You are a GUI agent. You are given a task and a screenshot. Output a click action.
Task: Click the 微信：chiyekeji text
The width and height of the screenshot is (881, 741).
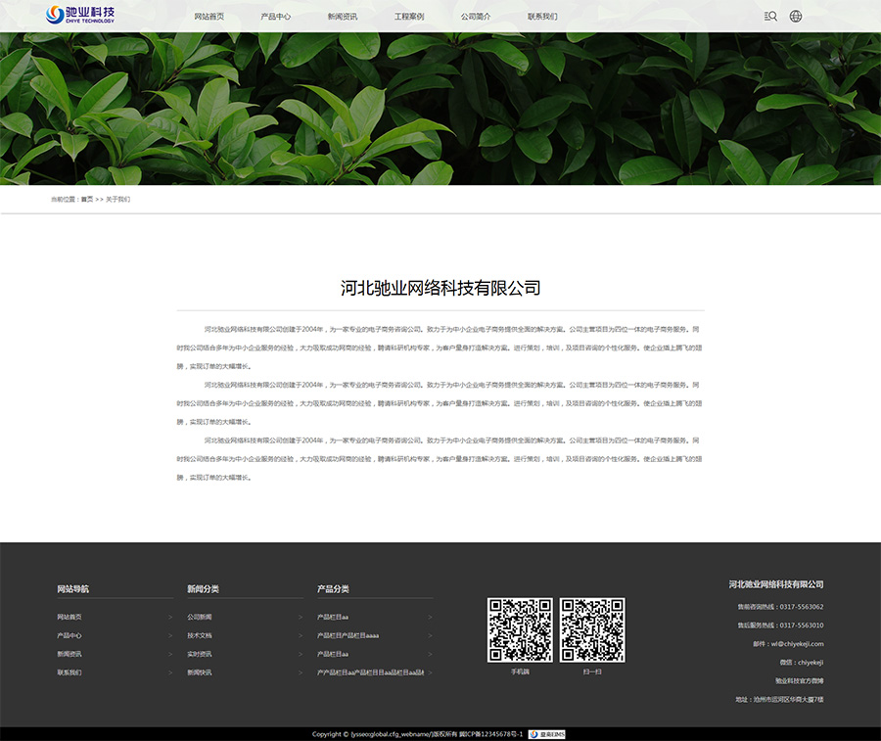click(802, 663)
